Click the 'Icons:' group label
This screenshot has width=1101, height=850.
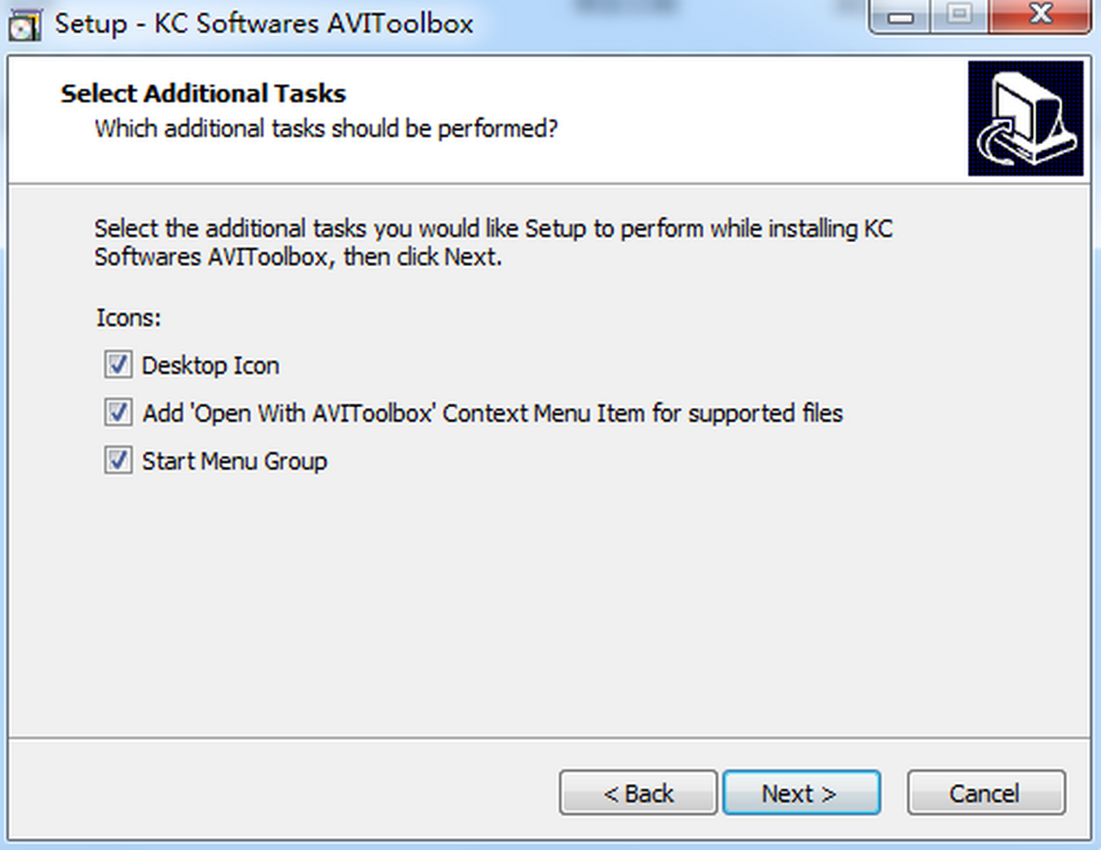pyautogui.click(x=128, y=318)
